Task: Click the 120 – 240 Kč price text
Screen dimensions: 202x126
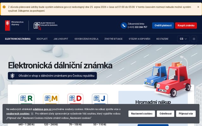Action: click(51, 124)
